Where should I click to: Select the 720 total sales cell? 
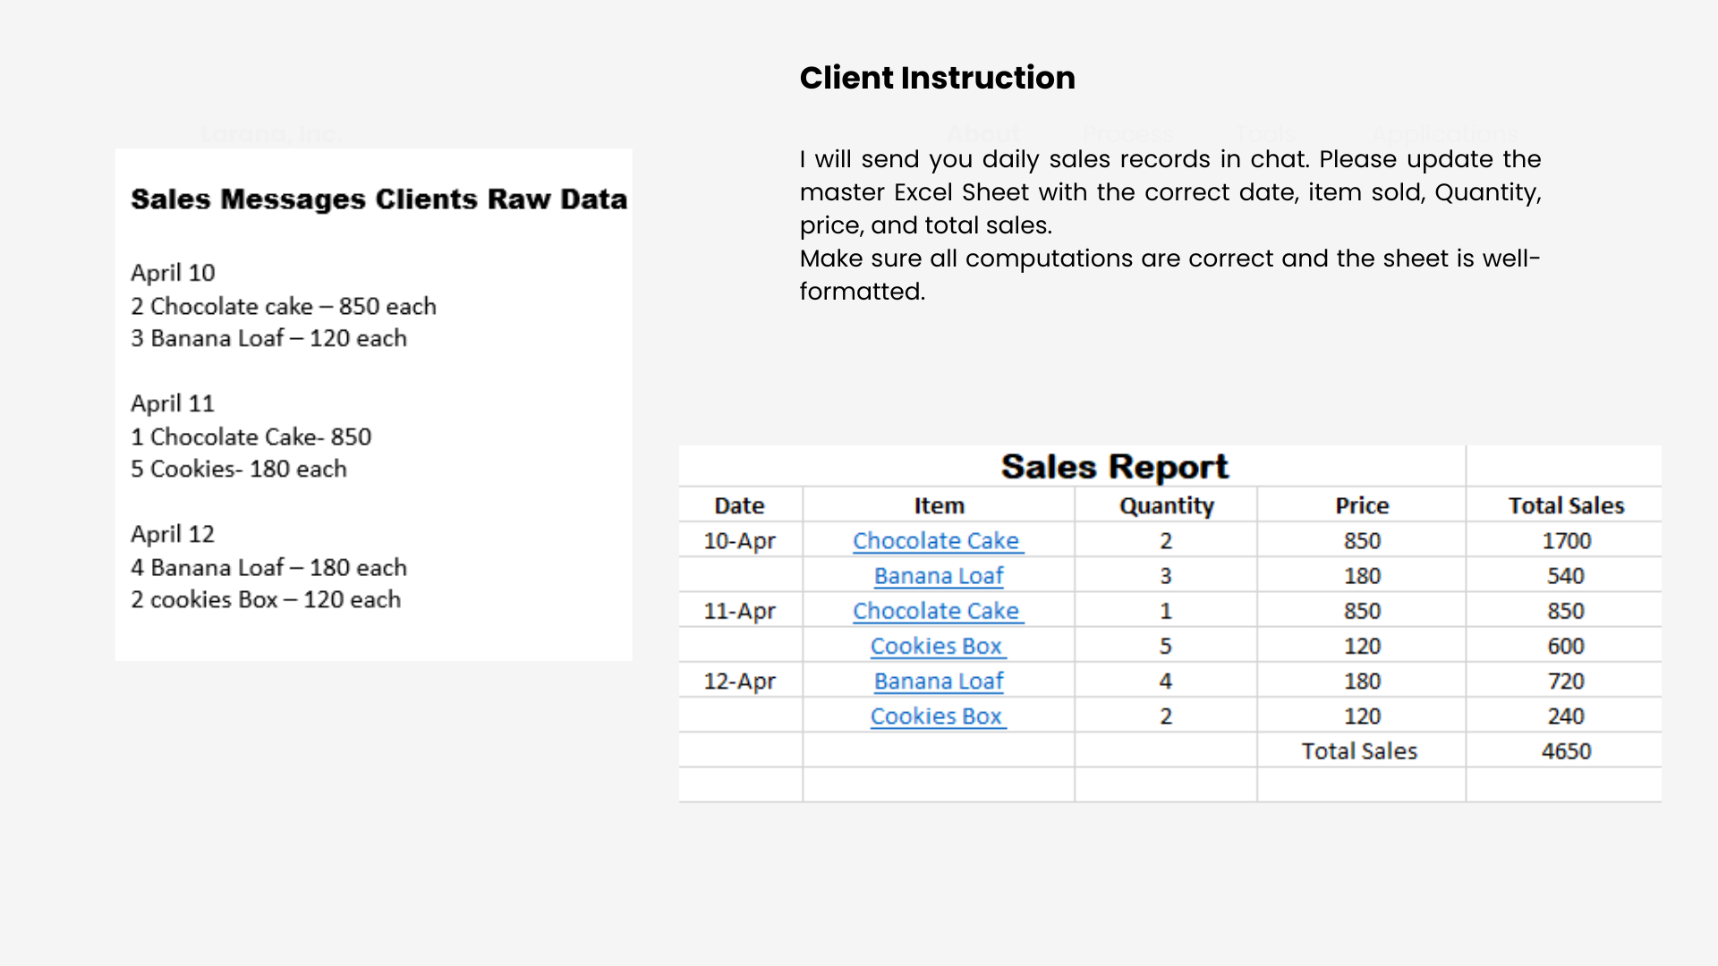(1565, 681)
